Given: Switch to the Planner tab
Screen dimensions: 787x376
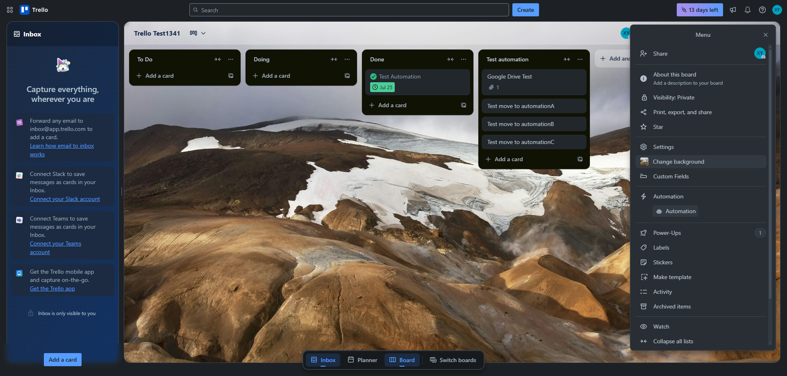Looking at the screenshot, I should (362, 360).
